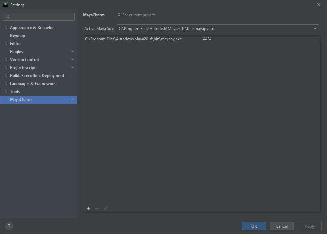
Task: Open help via question mark icon
Action: point(9,226)
